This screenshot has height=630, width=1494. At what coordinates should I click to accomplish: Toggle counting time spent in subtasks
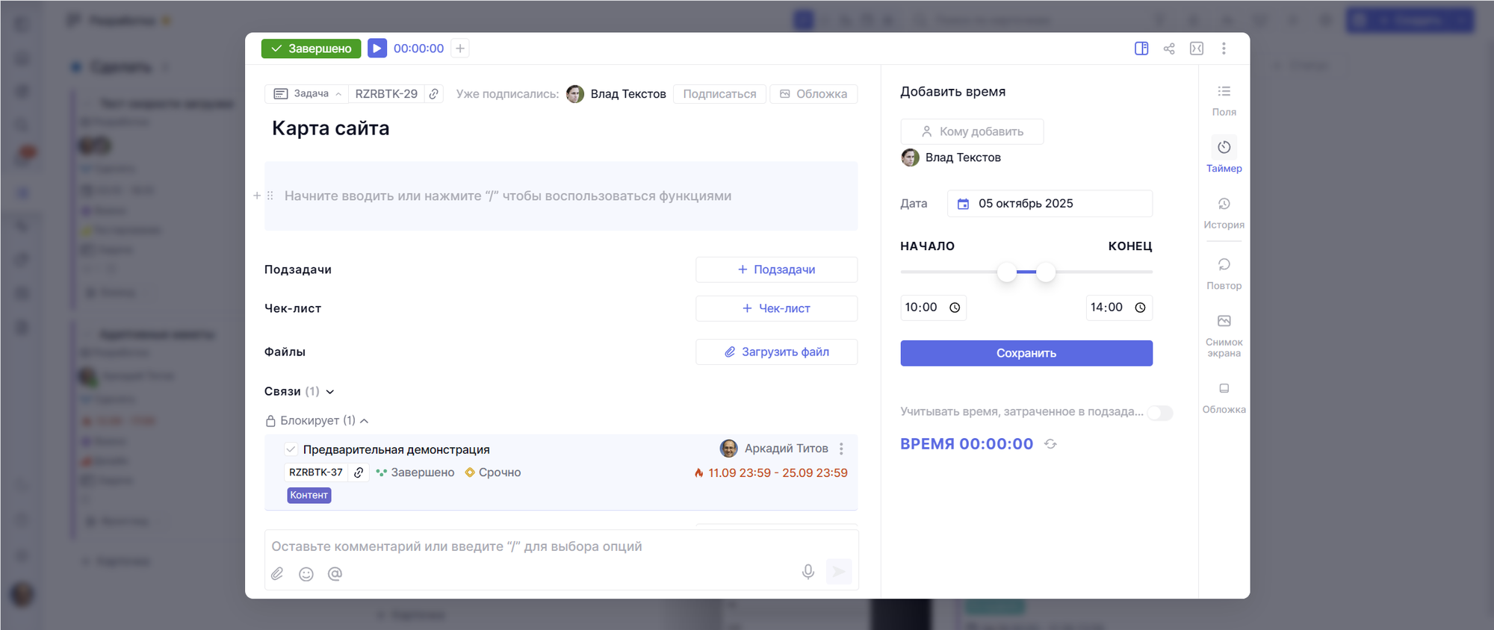point(1159,413)
